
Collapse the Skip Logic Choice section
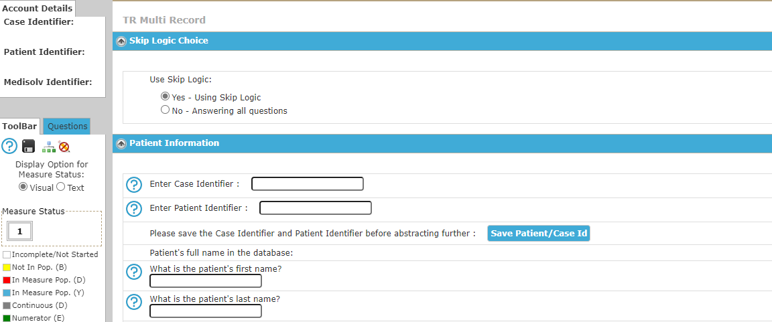121,42
